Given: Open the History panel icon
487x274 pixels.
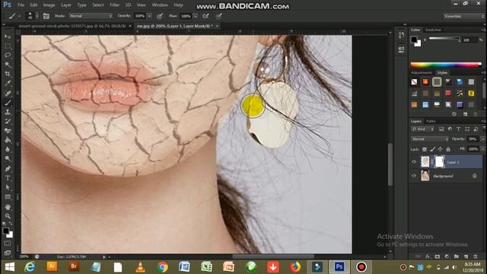Looking at the screenshot, I should tap(401, 36).
